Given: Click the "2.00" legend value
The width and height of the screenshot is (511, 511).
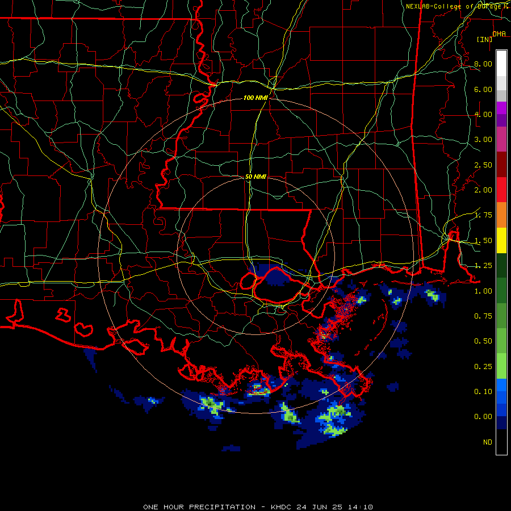Looking at the screenshot, I should coord(483,190).
